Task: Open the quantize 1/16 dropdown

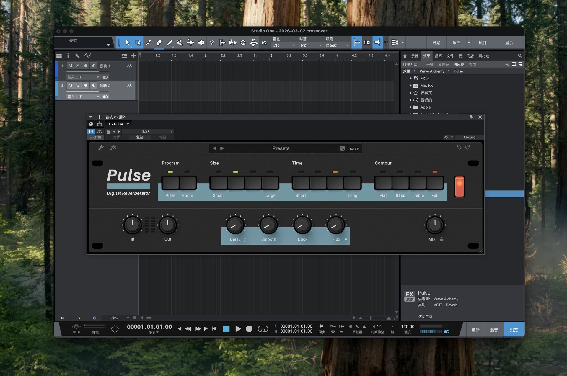Action: tap(283, 45)
